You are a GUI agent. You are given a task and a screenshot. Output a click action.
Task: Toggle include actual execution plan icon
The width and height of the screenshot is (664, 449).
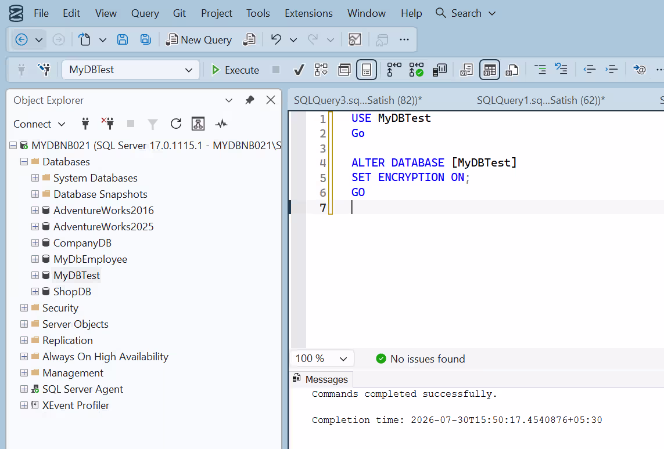394,70
